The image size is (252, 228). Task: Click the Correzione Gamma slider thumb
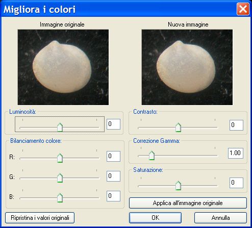(x=152, y=156)
